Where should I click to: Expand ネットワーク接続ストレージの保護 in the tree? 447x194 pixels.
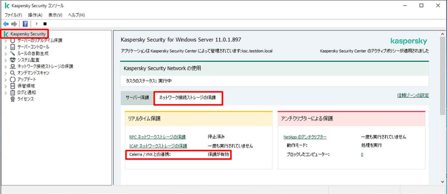[6, 67]
